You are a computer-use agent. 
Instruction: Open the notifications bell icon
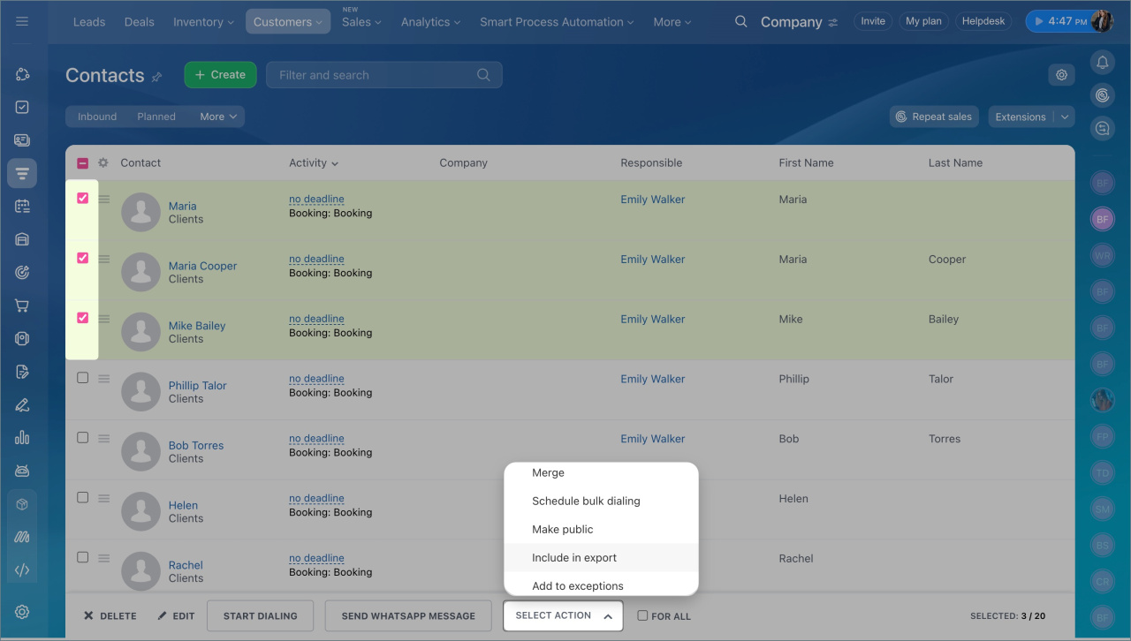[x=1102, y=63]
